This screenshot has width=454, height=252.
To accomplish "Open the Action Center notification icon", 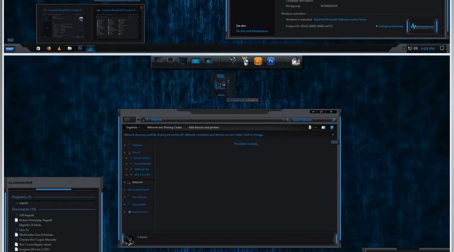I will point(442,48).
